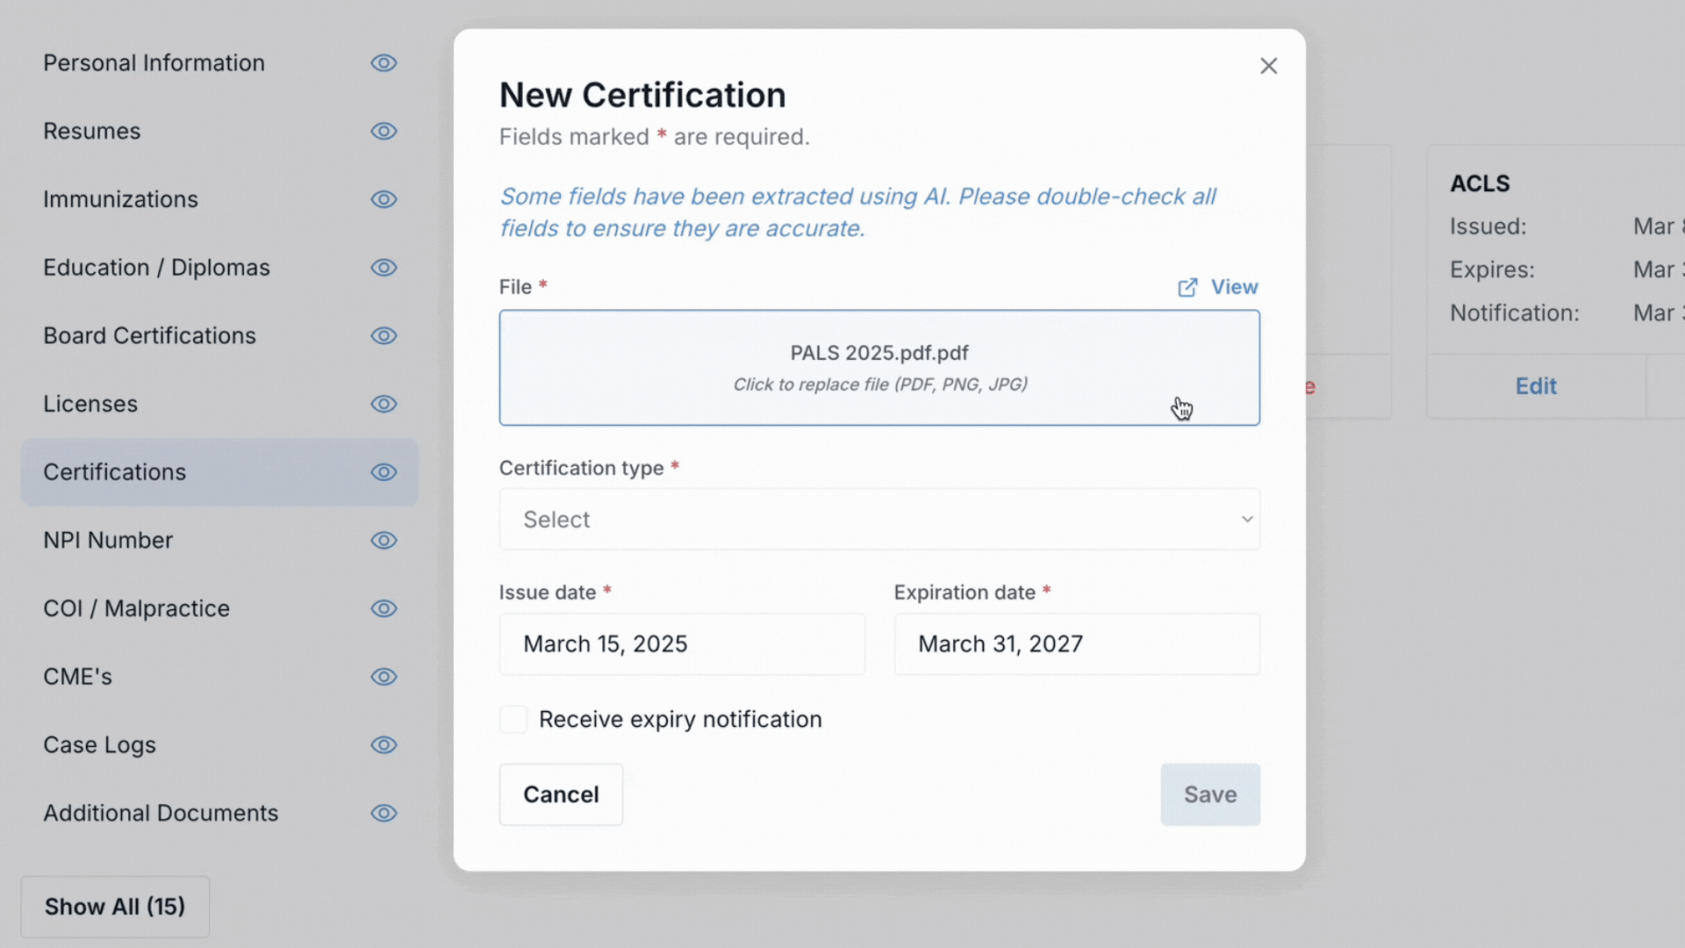Viewport: 1685px width, 948px height.
Task: Click the eye icon next to CME's
Action: coord(384,677)
